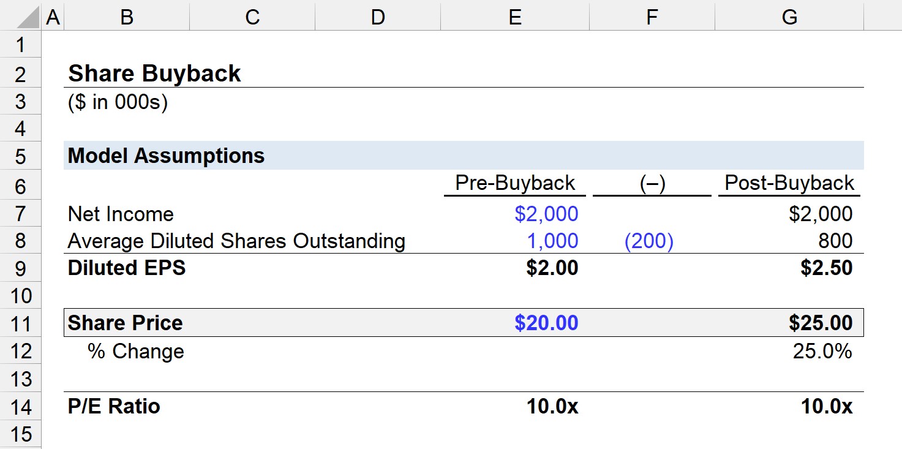Select the 25.0% change cell
This screenshot has width=902, height=449.
pyautogui.click(x=822, y=352)
